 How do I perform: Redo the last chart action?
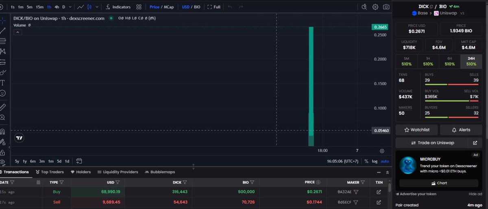[241, 7]
